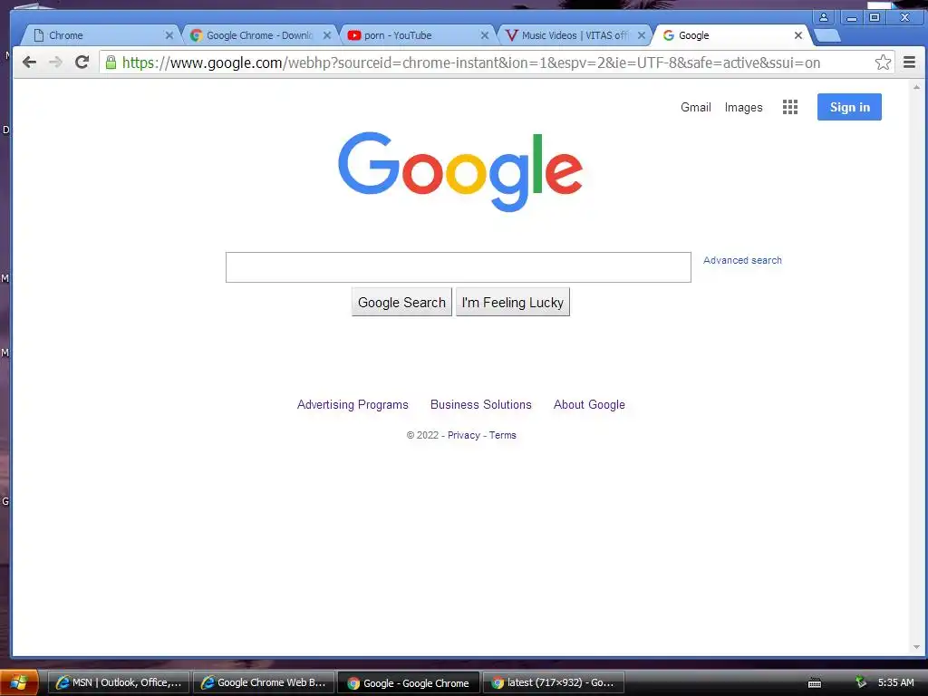Open the Privacy link

coord(463,435)
